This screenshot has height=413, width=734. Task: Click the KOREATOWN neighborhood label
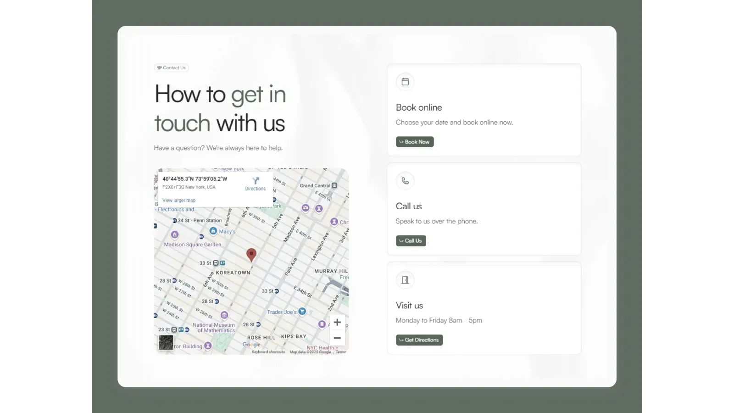click(x=233, y=273)
